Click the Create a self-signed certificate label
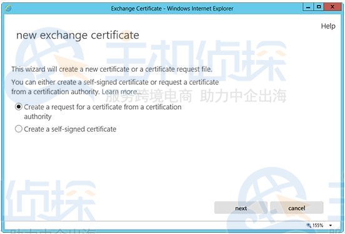 click(70, 129)
